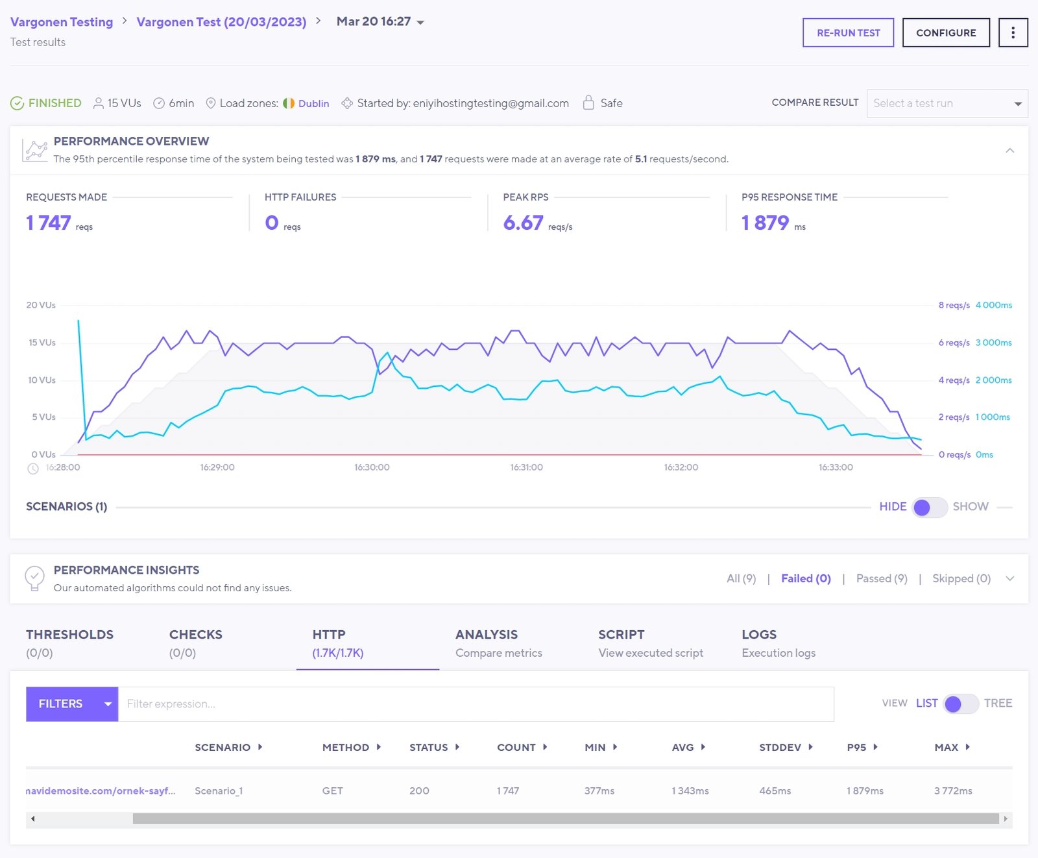Collapse the Performance Overview panel
The width and height of the screenshot is (1038, 858).
(1009, 151)
